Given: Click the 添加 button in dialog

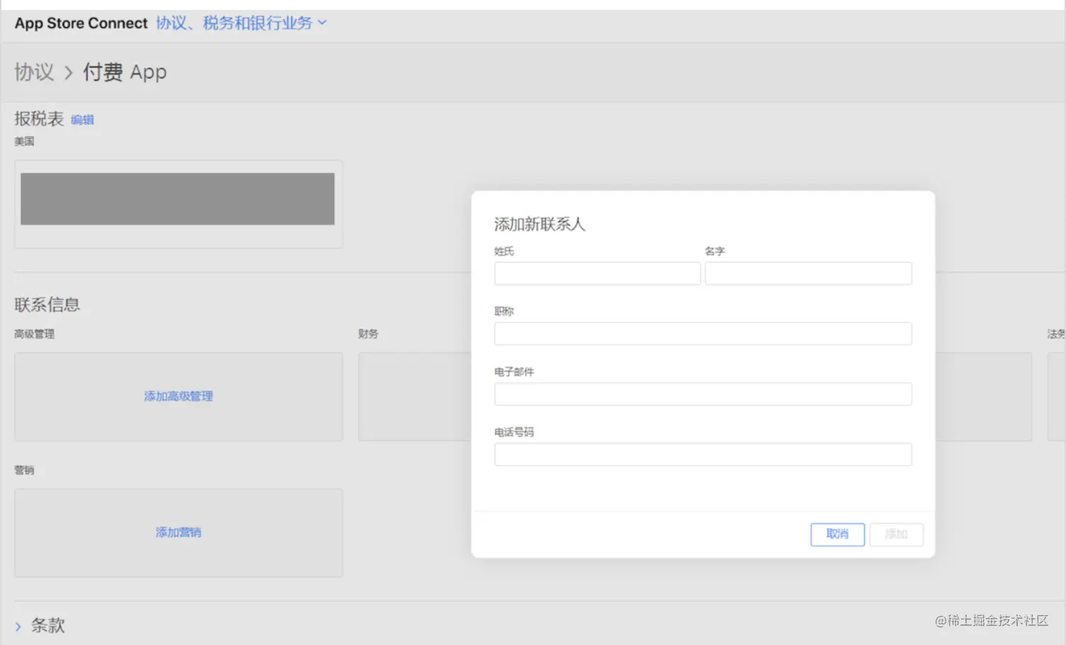Looking at the screenshot, I should pyautogui.click(x=897, y=534).
